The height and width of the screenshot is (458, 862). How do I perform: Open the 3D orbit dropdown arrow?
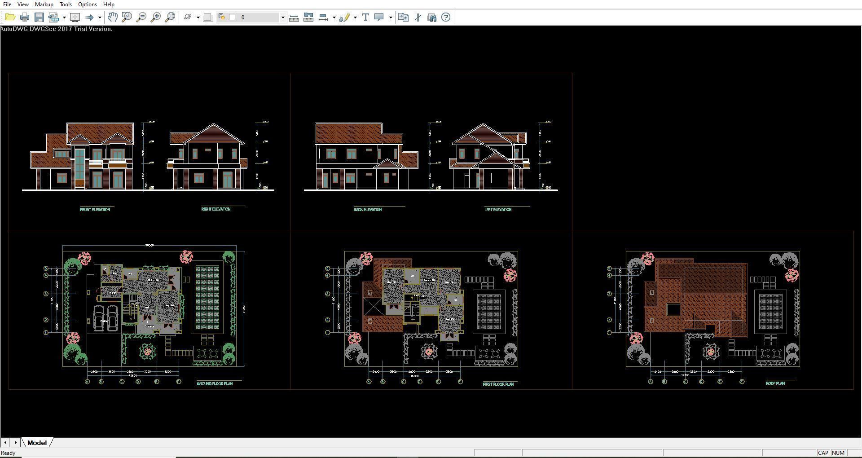point(198,18)
